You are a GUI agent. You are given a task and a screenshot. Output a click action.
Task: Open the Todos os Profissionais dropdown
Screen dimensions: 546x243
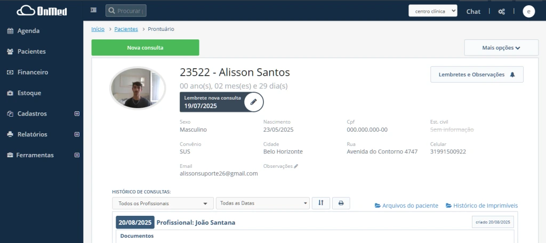click(x=163, y=204)
